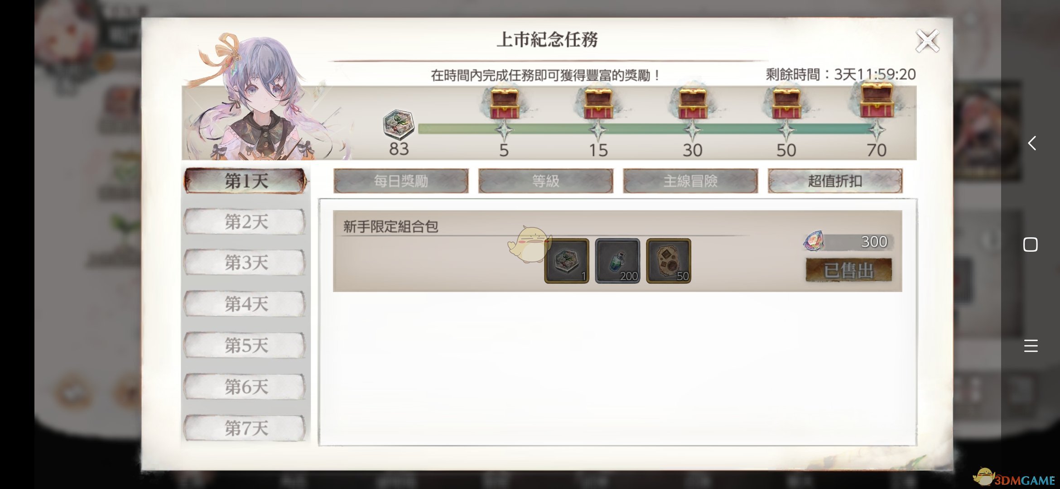
Task: Close the 上市紀念任務 dialog with the X
Action: pyautogui.click(x=927, y=41)
